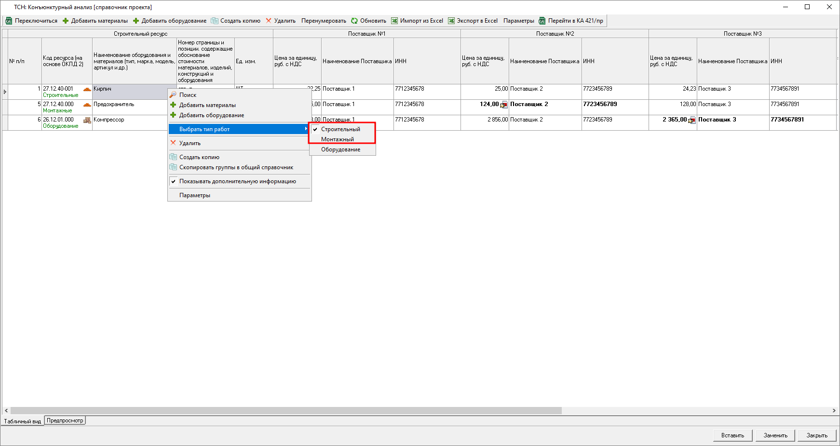
Task: Refresh data with the Обновить icon
Action: (354, 21)
